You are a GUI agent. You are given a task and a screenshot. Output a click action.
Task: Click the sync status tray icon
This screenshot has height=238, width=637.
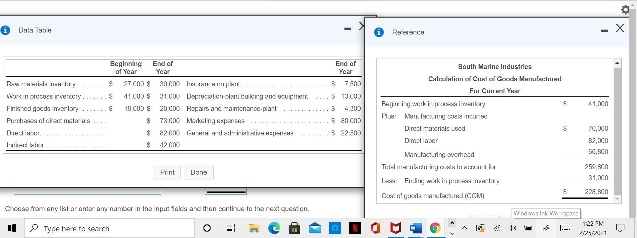[480, 228]
